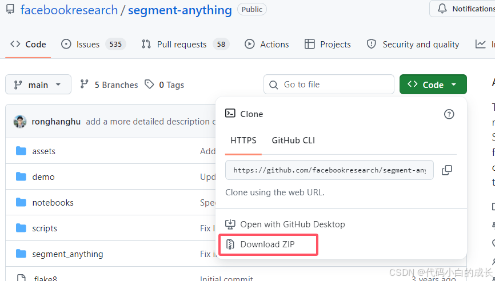
Task: Click the Public visibility badge
Action: coord(252,10)
